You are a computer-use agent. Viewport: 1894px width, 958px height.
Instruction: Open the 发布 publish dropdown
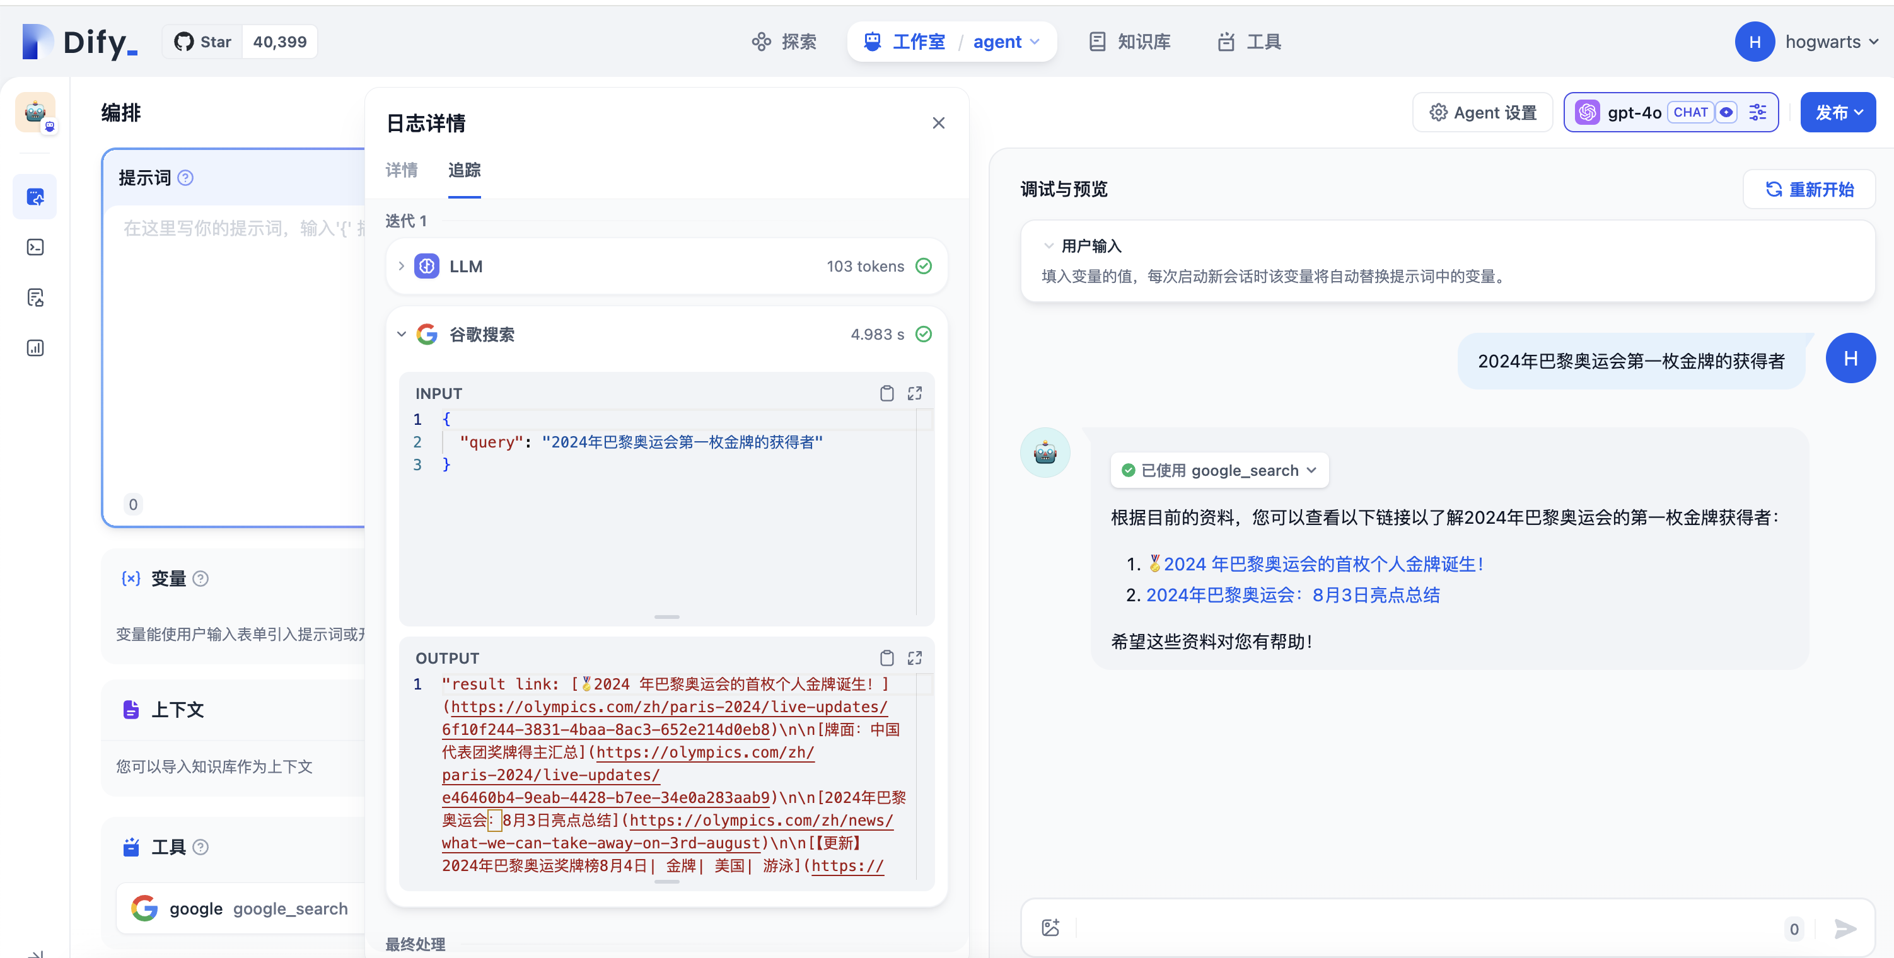point(1837,112)
